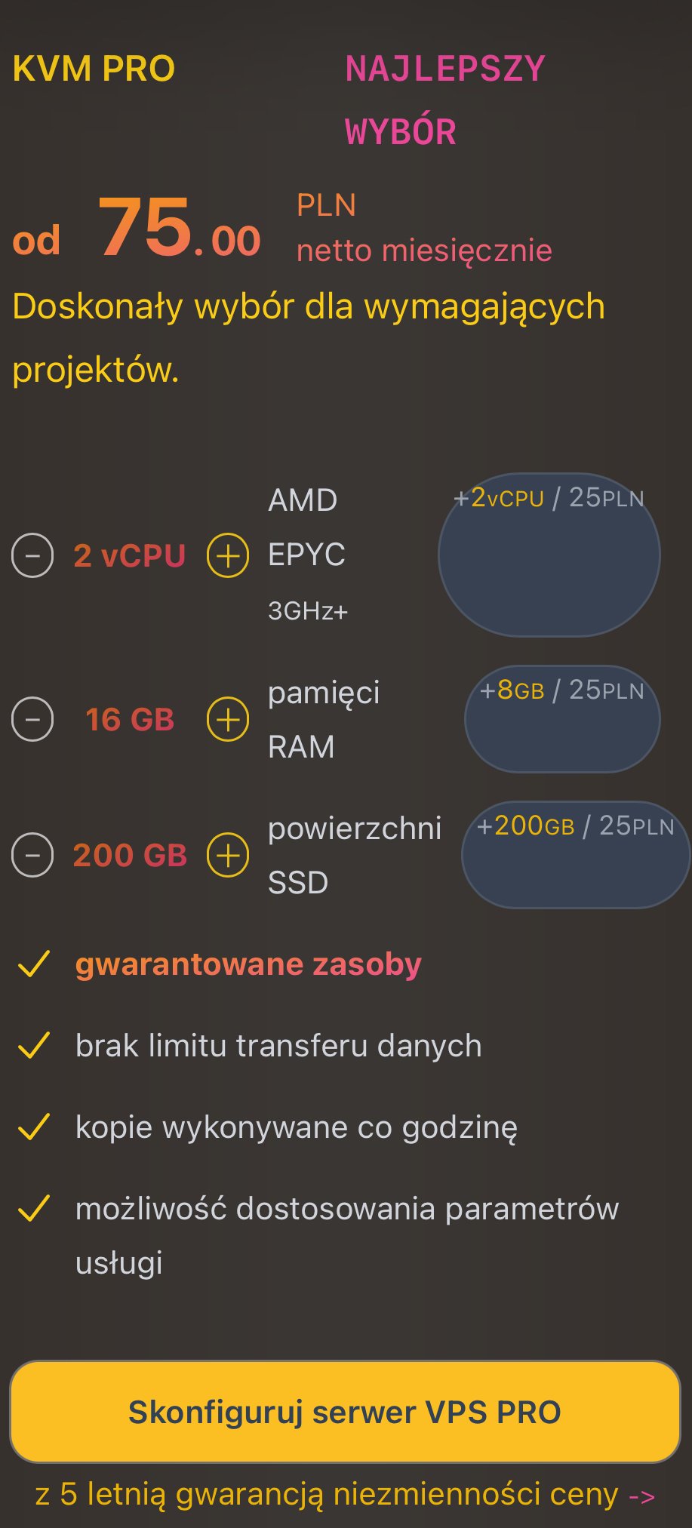This screenshot has height=1528, width=692.
Task: Click checkmark beside brak limitu transferu
Action: (34, 1046)
